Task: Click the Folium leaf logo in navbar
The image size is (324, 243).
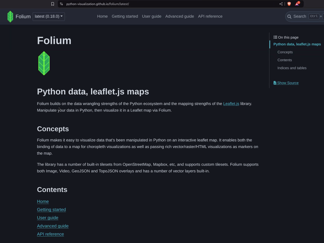Action: 10,16
